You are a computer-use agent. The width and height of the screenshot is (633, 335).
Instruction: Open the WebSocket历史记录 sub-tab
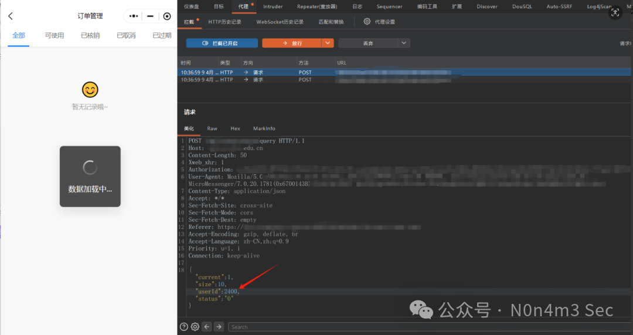click(280, 22)
